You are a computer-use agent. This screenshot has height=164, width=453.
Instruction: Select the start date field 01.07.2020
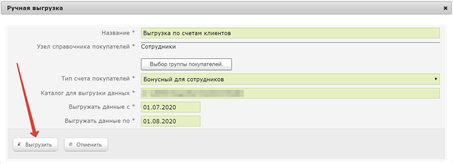171,107
